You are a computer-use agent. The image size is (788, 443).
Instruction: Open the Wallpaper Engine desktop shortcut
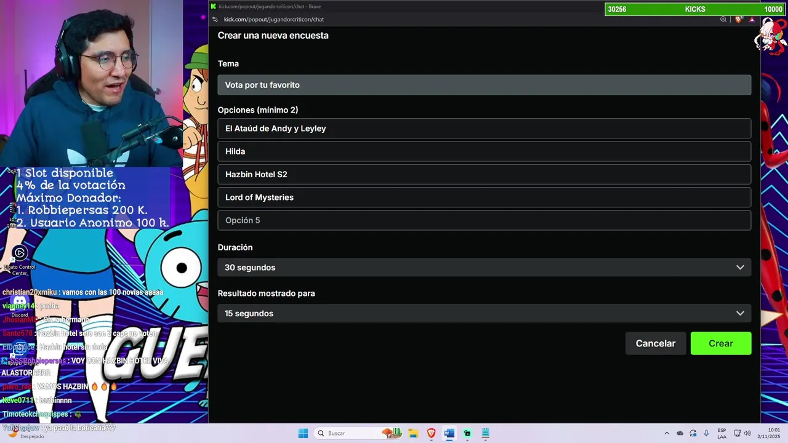click(x=20, y=352)
